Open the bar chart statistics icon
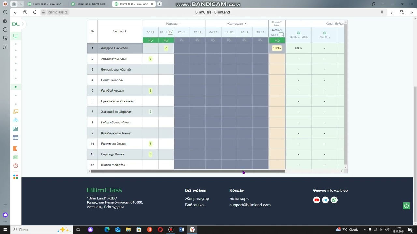The height and width of the screenshot is (234, 417). 15,129
